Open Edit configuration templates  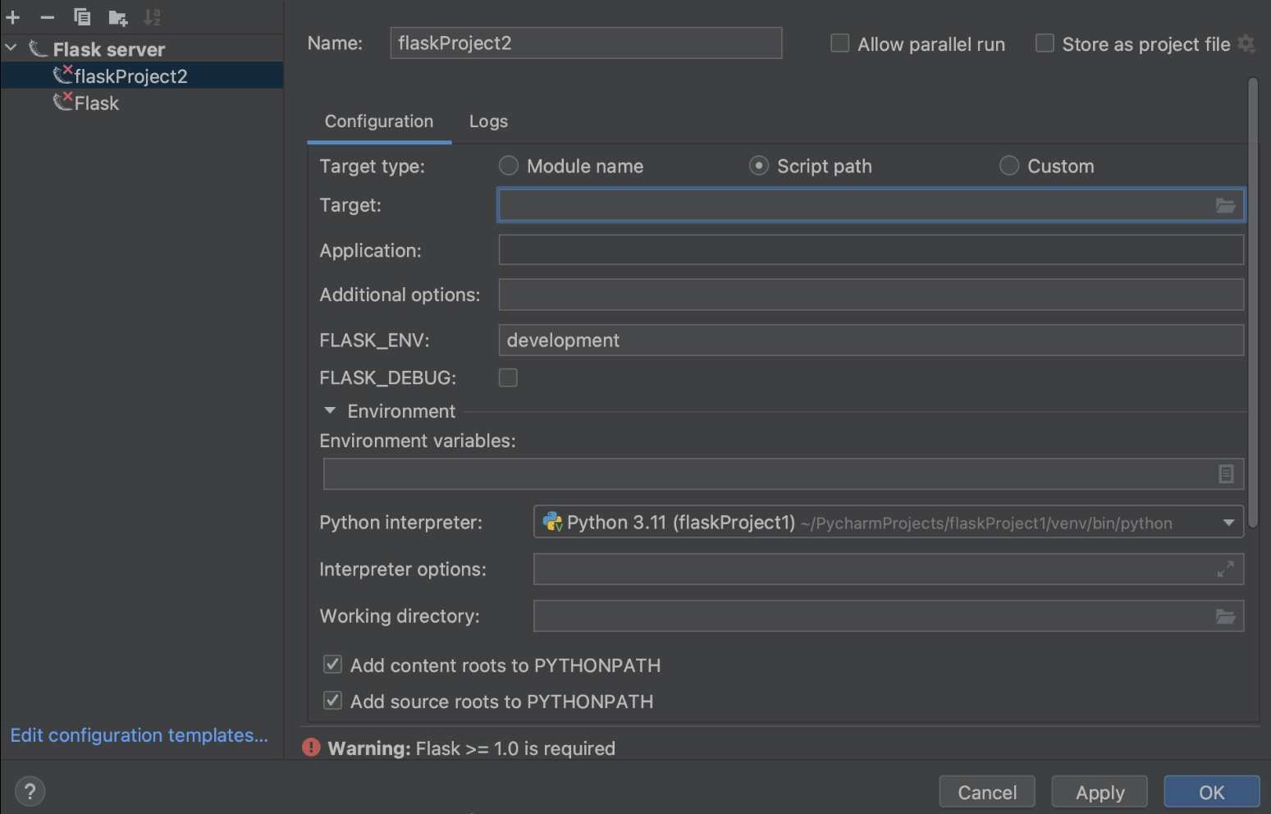point(139,735)
